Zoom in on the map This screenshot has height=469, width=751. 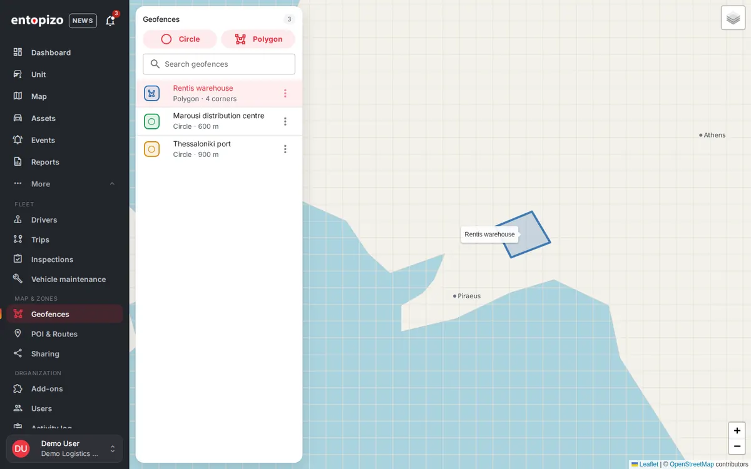[x=737, y=430]
